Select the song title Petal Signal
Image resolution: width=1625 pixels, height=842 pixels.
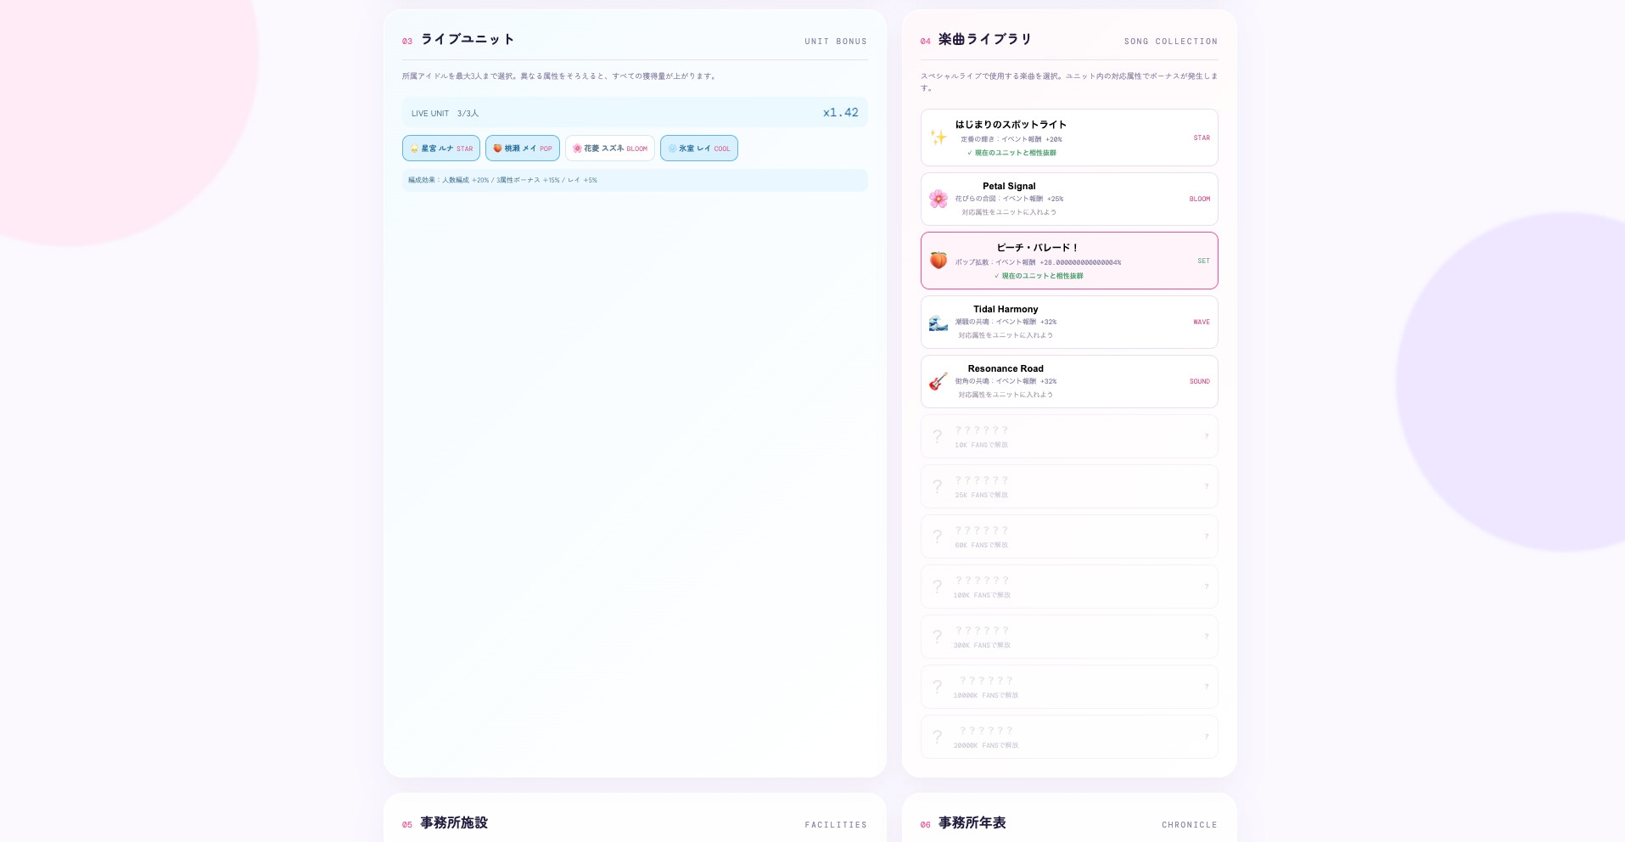(x=1009, y=186)
